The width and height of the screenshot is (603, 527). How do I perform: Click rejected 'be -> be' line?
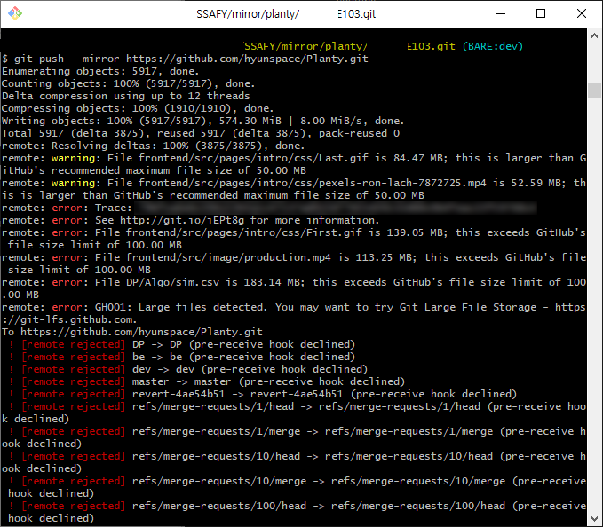[182, 357]
